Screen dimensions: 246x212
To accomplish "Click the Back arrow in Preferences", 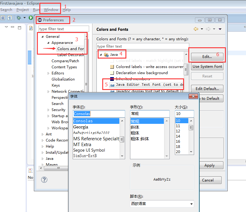I will click(x=196, y=29).
